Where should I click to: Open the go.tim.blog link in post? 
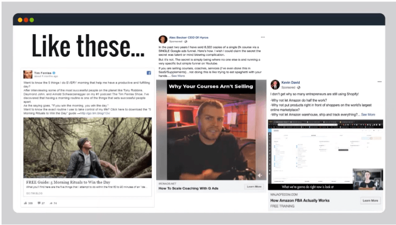[95, 113]
